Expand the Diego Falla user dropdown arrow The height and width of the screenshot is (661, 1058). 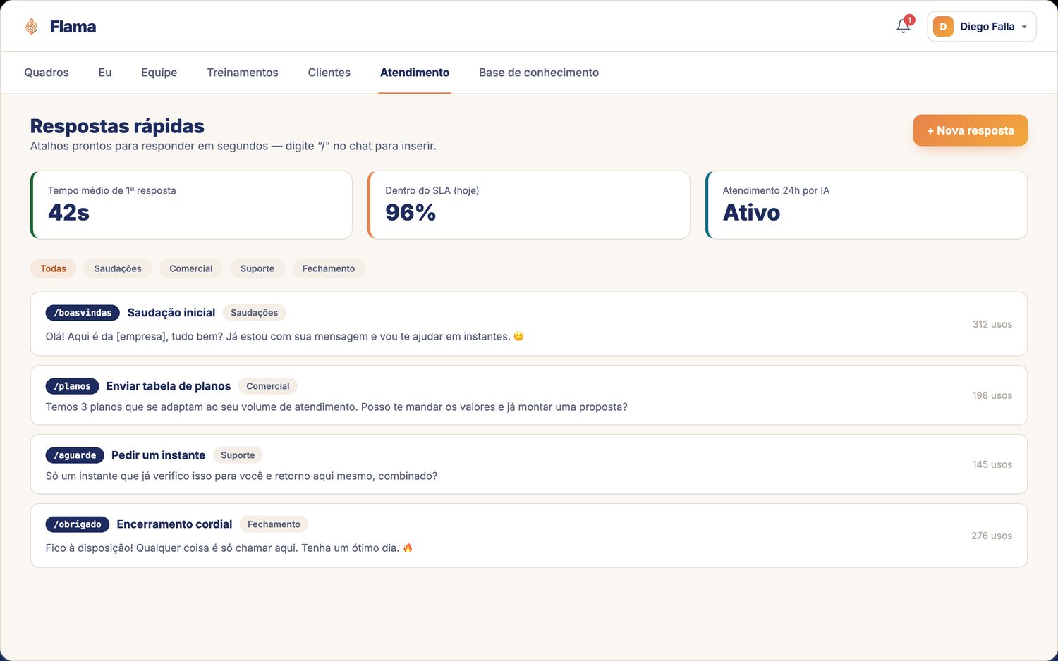(1024, 27)
